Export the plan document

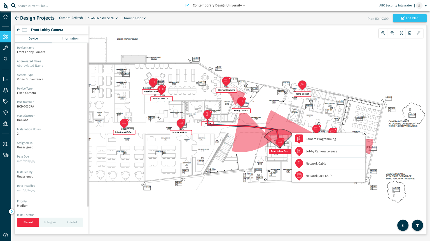[410, 33]
